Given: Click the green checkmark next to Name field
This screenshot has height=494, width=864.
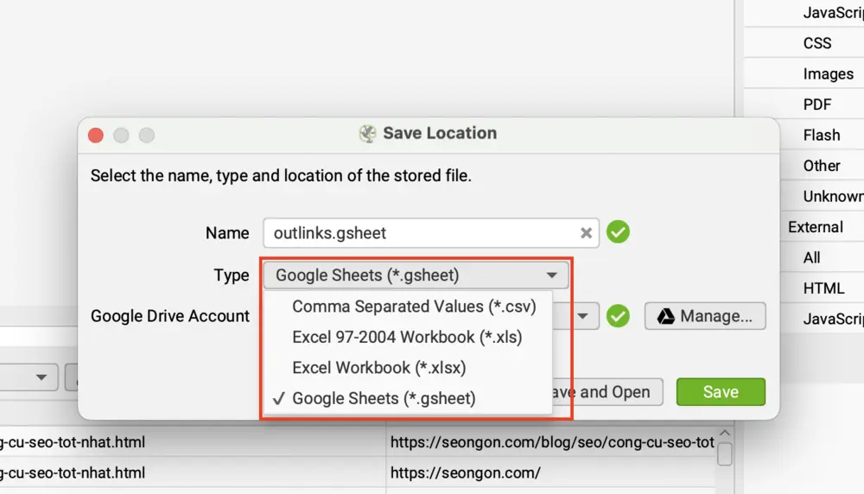Looking at the screenshot, I should 618,231.
